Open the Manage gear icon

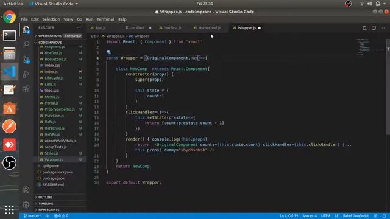26,204
